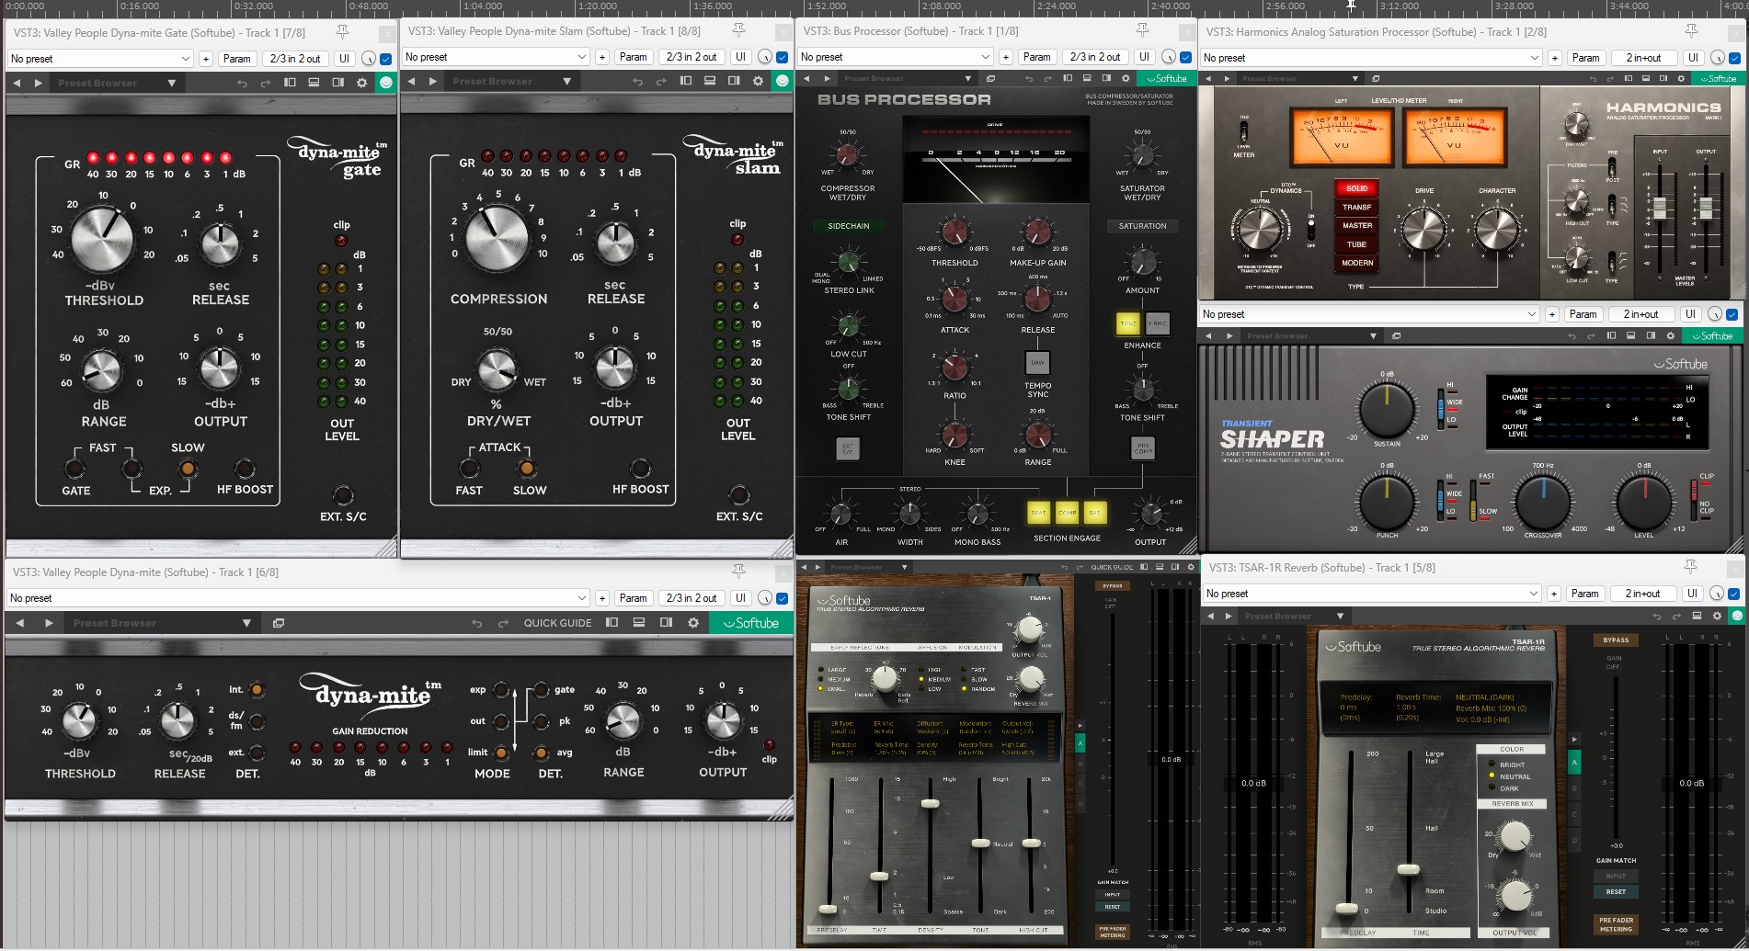Image resolution: width=1749 pixels, height=951 pixels.
Task: Engage the TUBE saturation type on Harmonics
Action: (x=1356, y=244)
